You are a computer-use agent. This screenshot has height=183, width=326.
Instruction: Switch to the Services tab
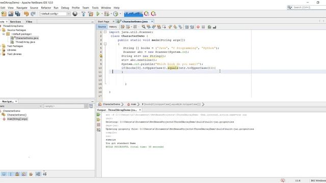point(15,21)
